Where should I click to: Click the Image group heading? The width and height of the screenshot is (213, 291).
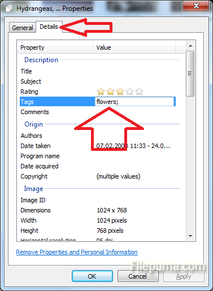(x=33, y=189)
